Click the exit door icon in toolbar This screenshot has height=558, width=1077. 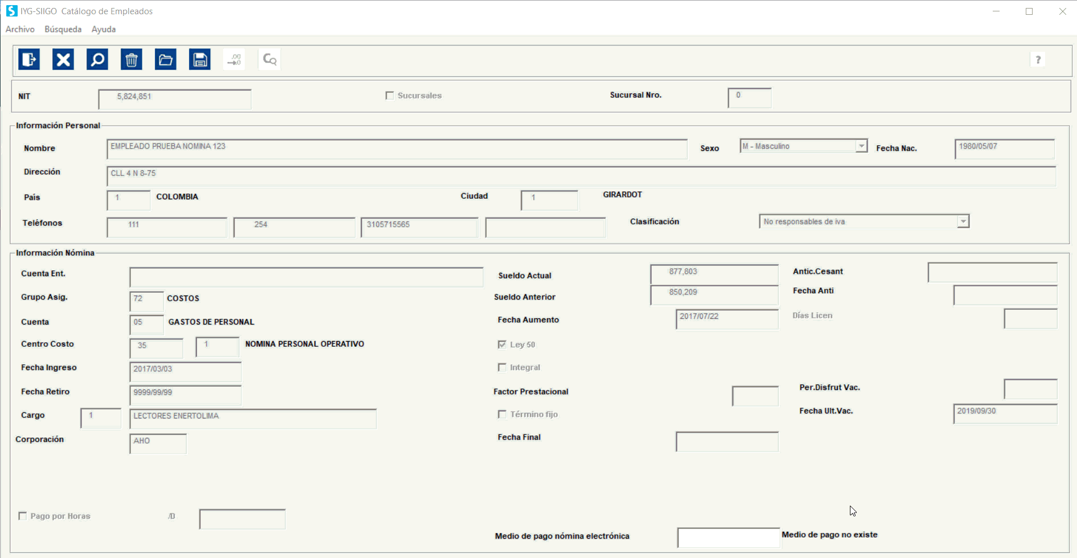click(x=29, y=59)
